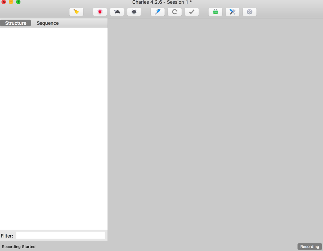This screenshot has width=323, height=251.
Task: Open Tools via the wrench and screwdriver icon
Action: pos(233,12)
